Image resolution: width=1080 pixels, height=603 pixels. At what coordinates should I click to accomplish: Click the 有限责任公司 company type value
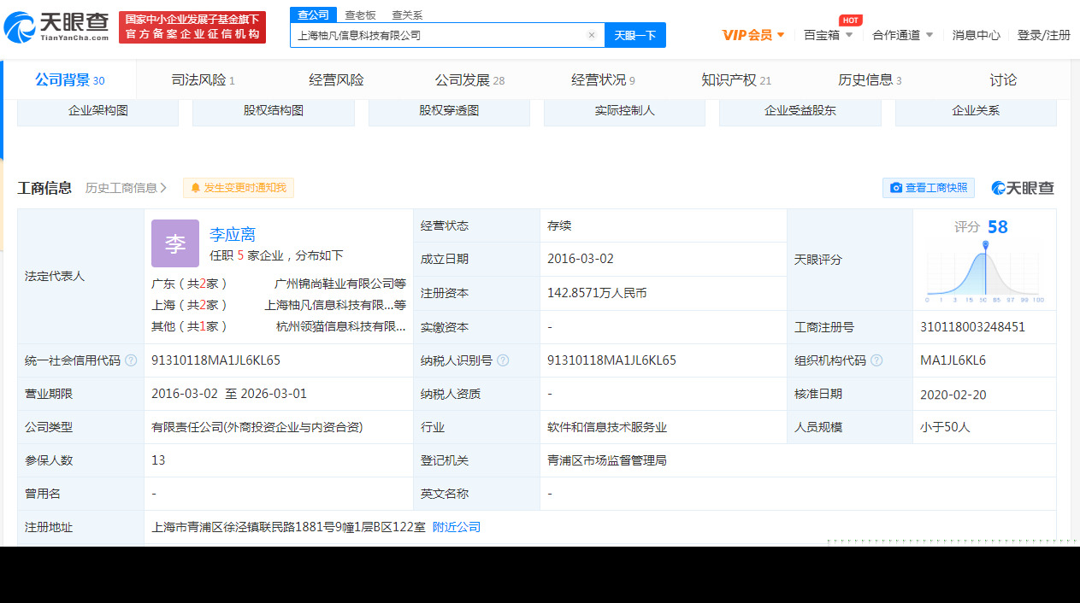point(257,427)
